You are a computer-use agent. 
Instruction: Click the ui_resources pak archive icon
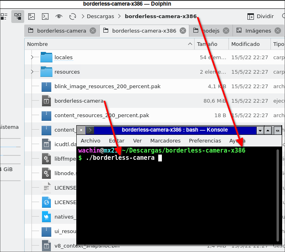pos(46,232)
